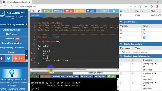Image resolution: width=162 pixels, height=91 pixels.
Task: Collapse comment fold arrow at line 1
Action: [x=36, y=18]
